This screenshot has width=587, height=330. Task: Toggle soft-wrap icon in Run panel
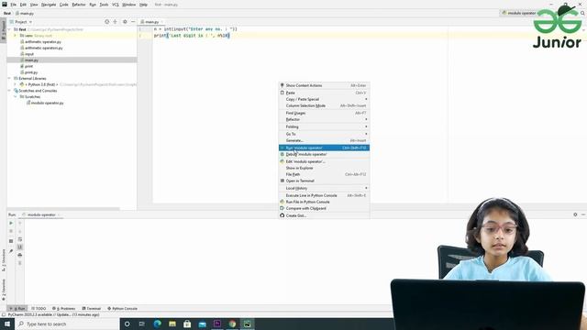point(20,239)
